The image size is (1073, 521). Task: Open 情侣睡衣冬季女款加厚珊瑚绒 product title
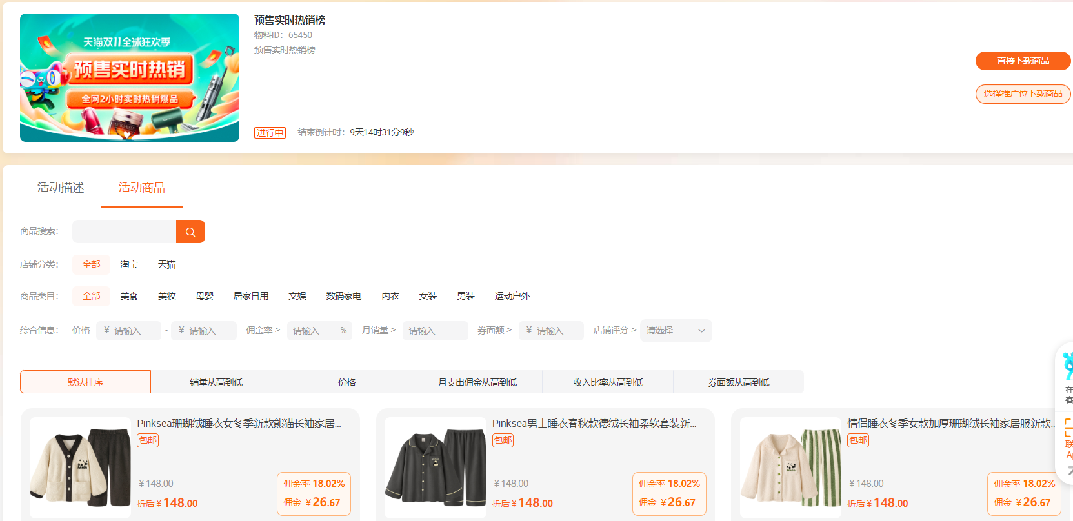pos(952,424)
